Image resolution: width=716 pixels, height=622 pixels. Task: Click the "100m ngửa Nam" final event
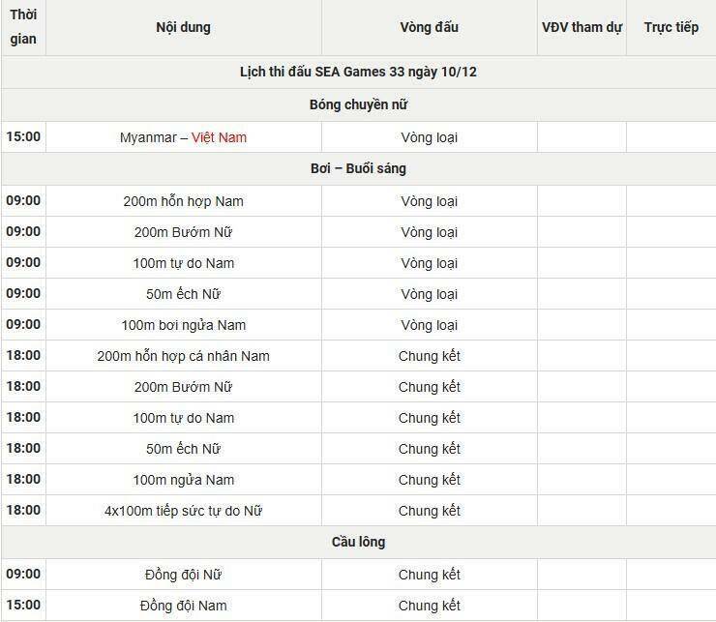(x=183, y=480)
